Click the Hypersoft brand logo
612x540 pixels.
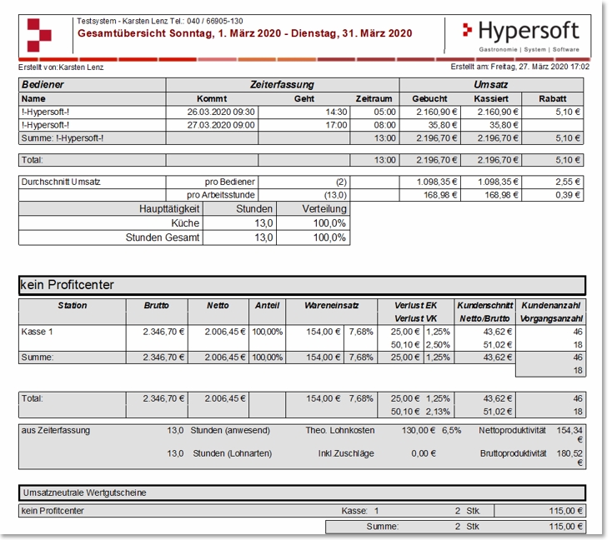[521, 36]
